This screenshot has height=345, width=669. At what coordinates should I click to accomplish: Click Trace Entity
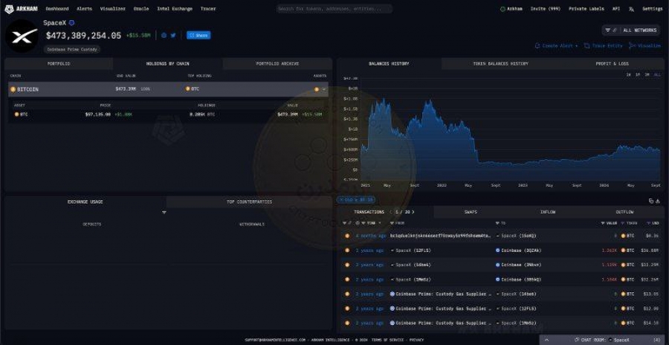604,45
